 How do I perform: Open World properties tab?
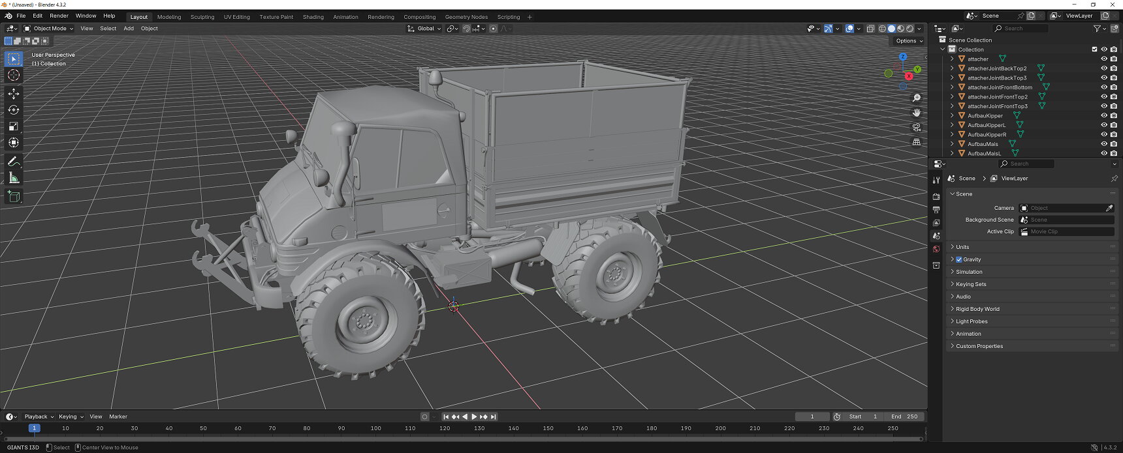click(x=936, y=249)
